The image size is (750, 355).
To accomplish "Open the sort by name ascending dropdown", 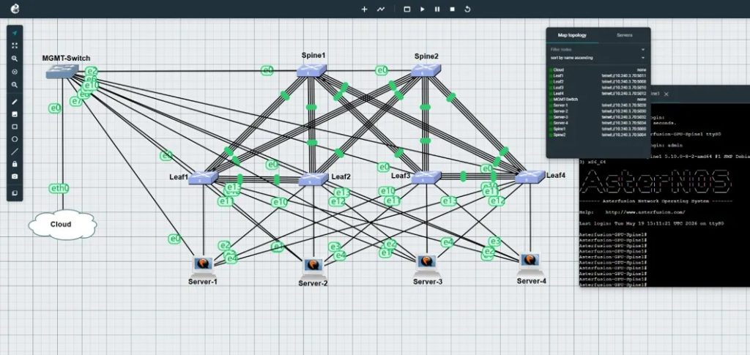I will click(x=598, y=58).
